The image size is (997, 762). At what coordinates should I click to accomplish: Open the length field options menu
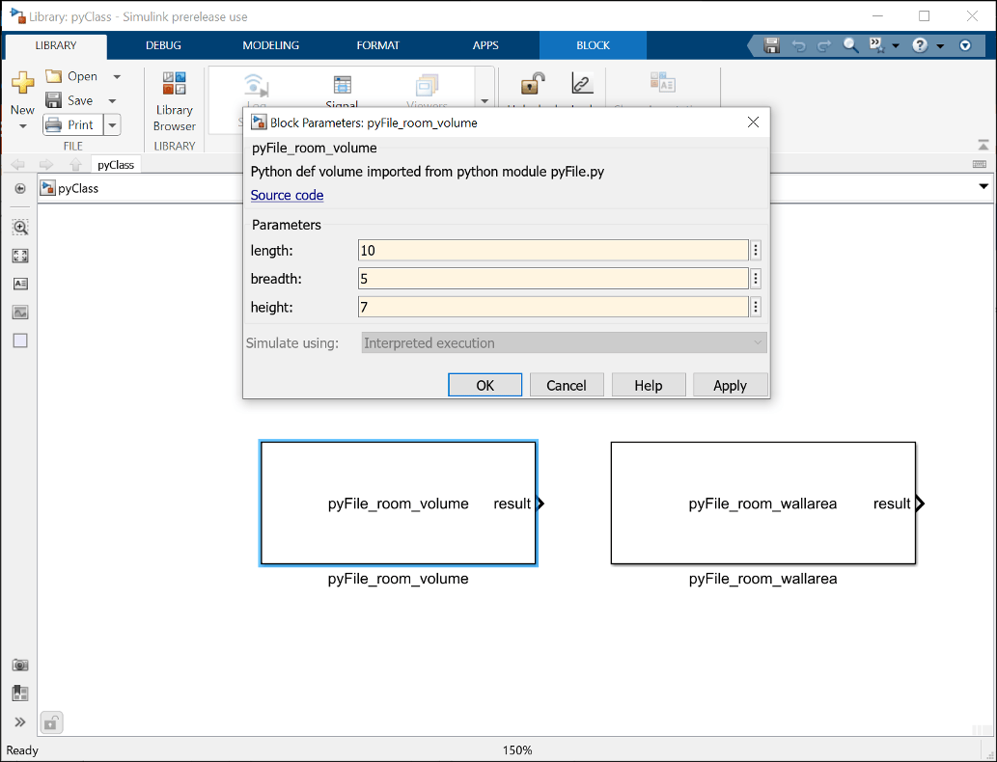pos(756,251)
